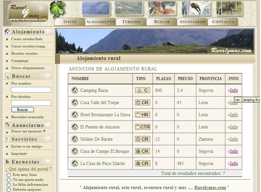Click the house icon beside Casa de Campo El Bosque
261x192 pixels.
coord(75,151)
